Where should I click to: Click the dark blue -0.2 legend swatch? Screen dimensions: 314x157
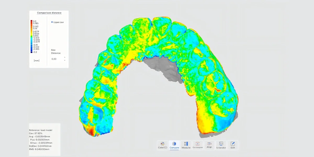tap(31, 52)
